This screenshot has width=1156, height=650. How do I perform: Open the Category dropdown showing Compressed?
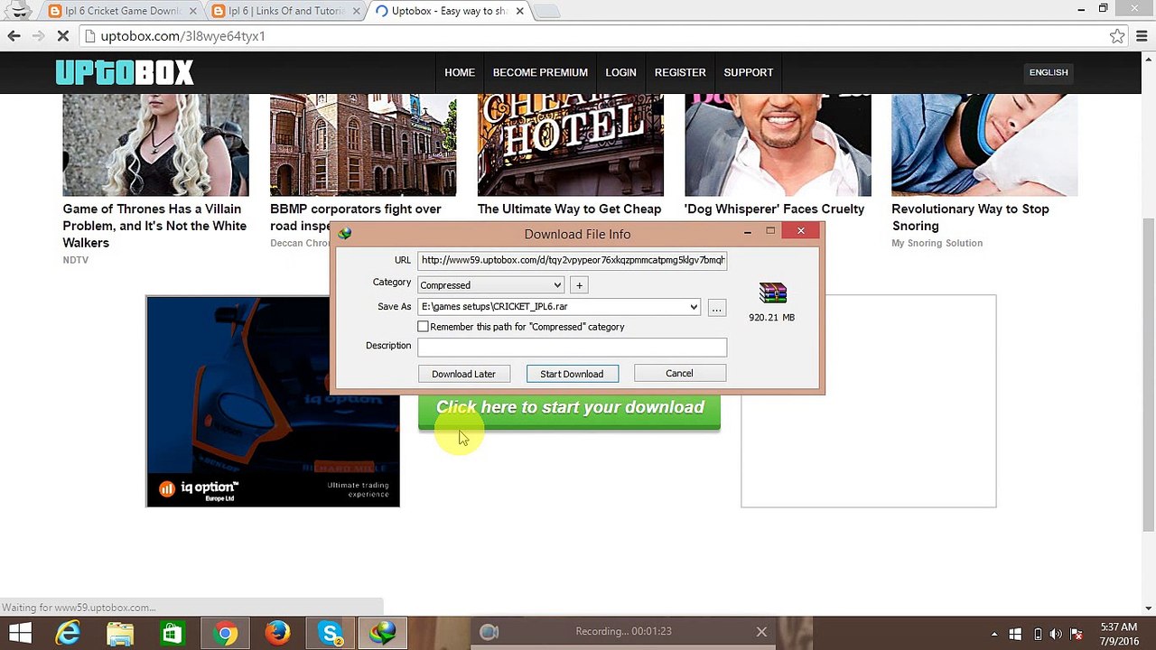coord(491,285)
